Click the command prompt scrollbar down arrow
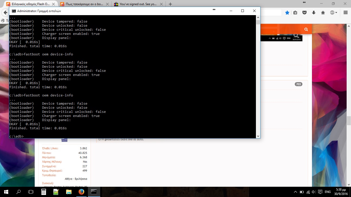 [258, 136]
